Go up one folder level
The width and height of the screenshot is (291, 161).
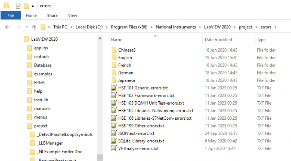point(34,27)
